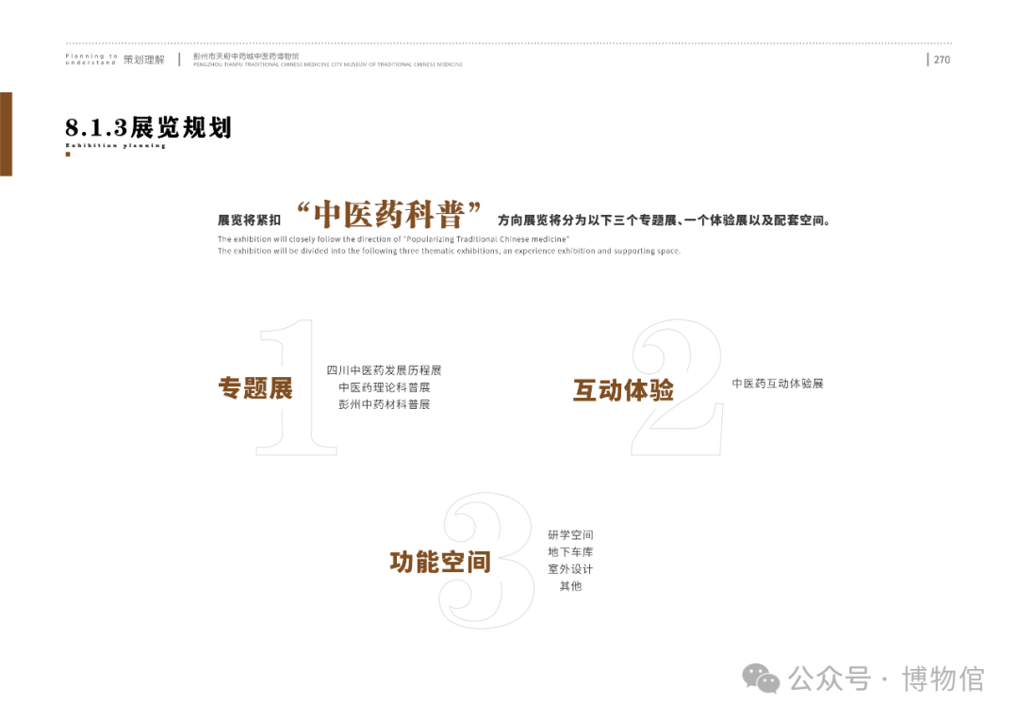Select the brown vertical bar on the left edge

pos(6,134)
